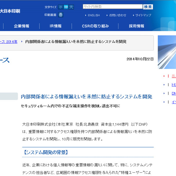Open the お問い合わせ contact link
The width and height of the screenshot is (176, 176).
pyautogui.click(x=118, y=15)
